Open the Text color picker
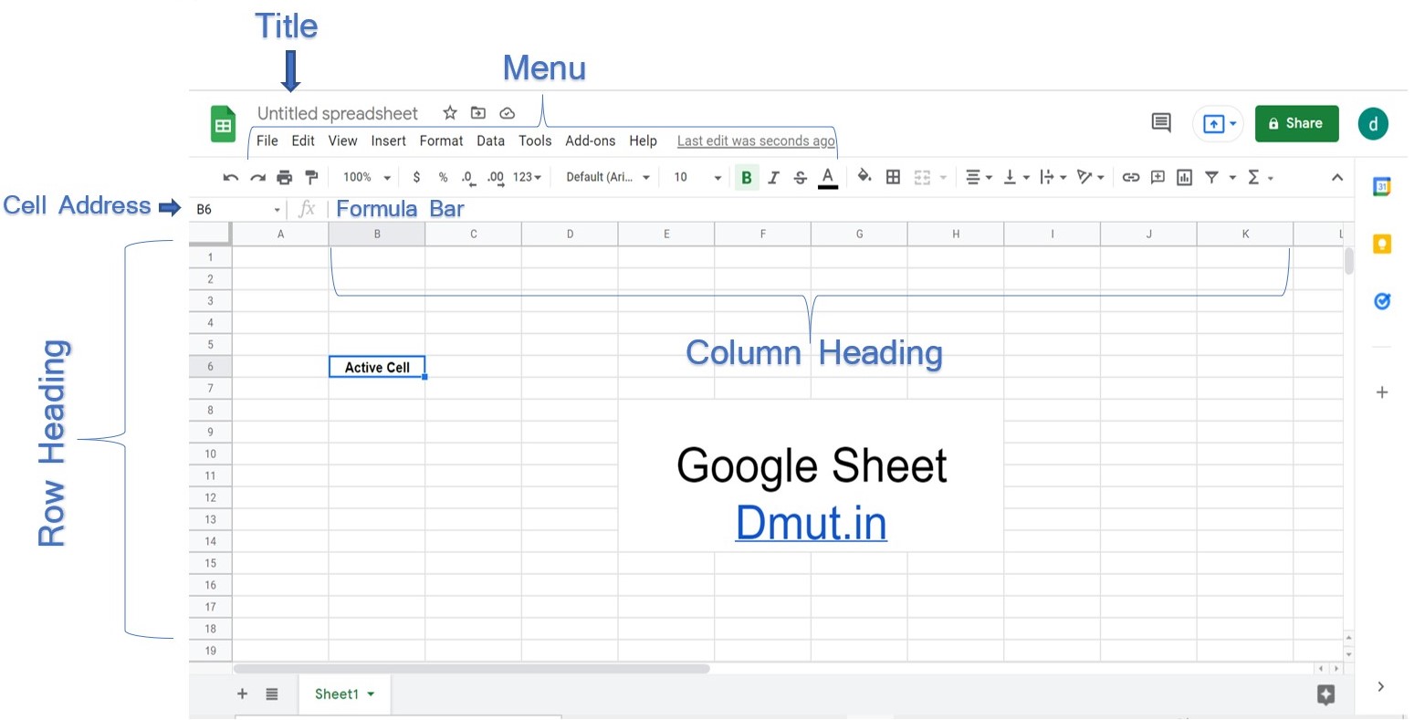The image size is (1414, 720). (x=828, y=176)
